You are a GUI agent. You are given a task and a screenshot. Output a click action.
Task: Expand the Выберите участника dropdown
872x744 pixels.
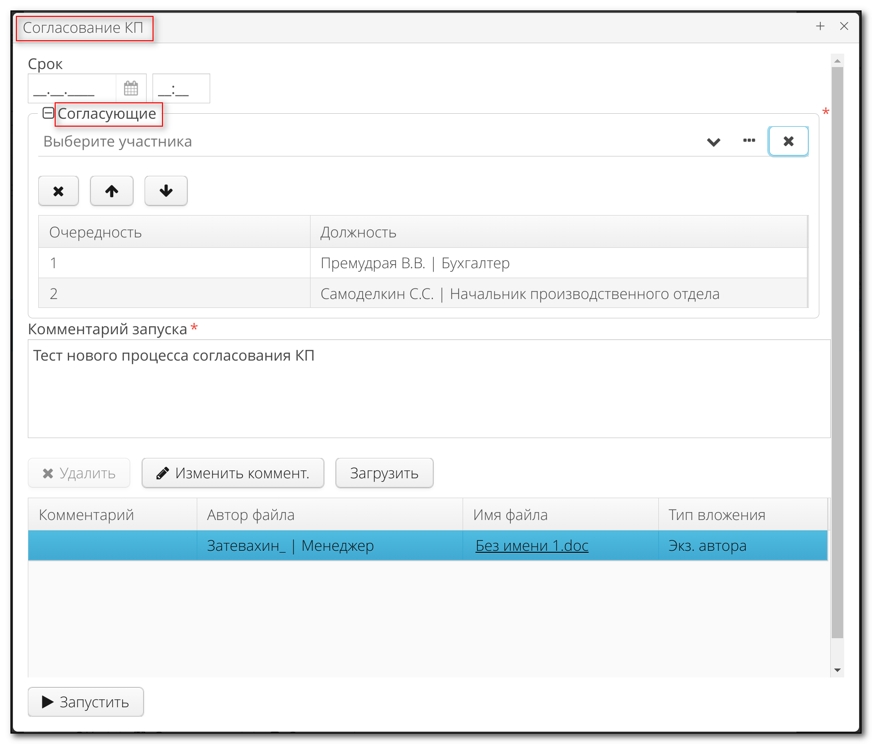pos(713,142)
